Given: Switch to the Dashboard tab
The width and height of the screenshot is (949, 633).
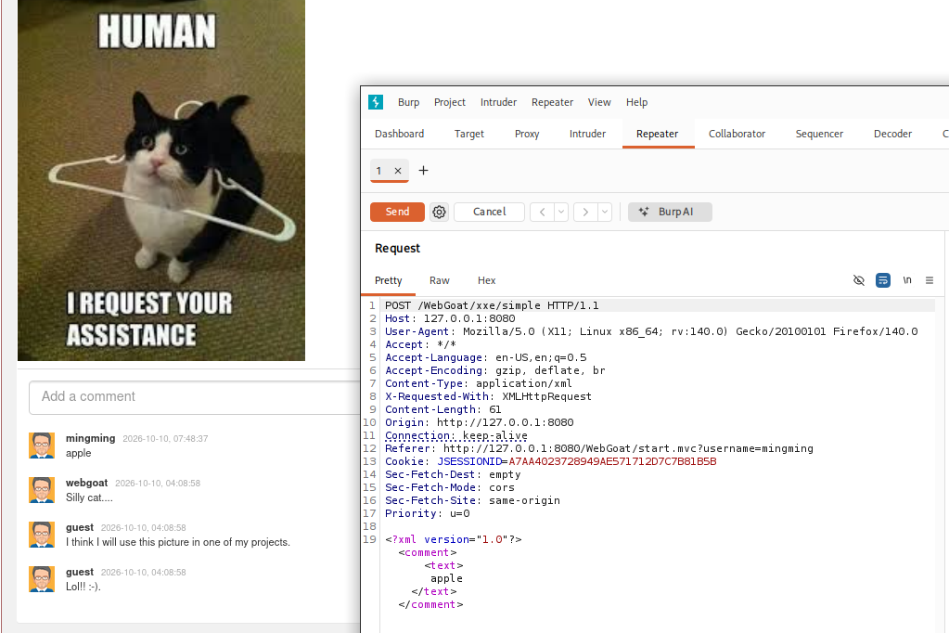Looking at the screenshot, I should [400, 134].
